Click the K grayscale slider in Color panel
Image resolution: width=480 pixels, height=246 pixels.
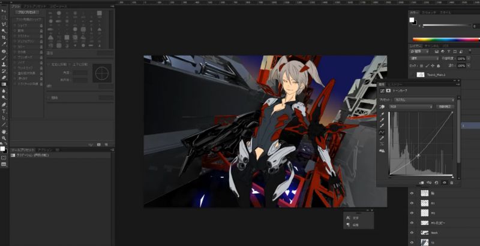click(x=447, y=26)
